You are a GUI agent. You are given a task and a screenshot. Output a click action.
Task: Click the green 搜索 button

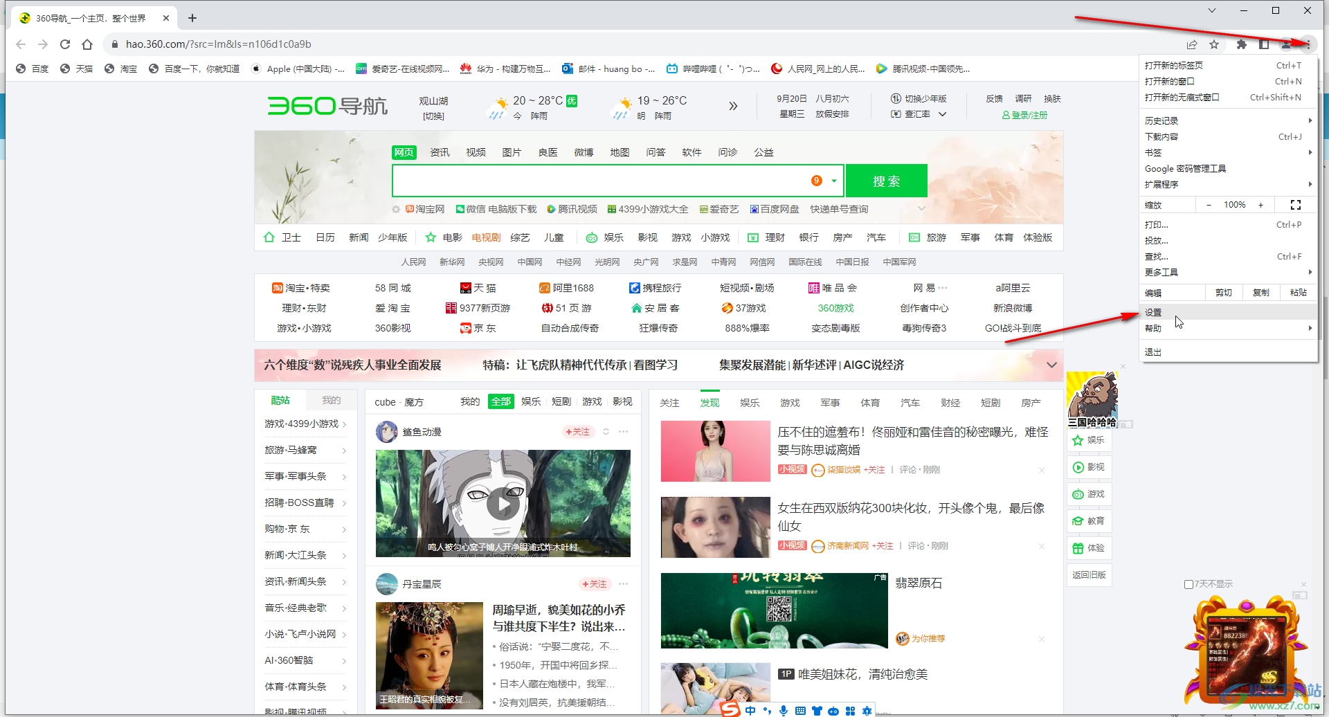click(x=886, y=181)
